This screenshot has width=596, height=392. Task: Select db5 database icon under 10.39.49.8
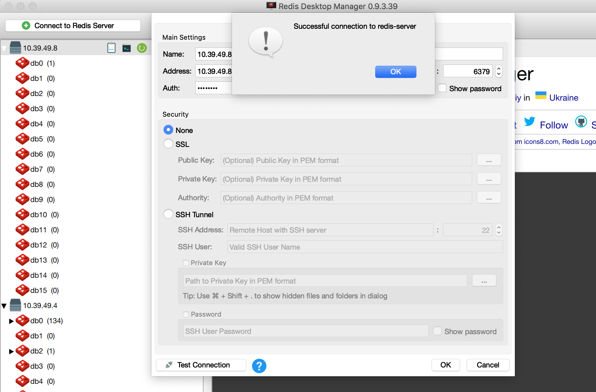click(22, 139)
